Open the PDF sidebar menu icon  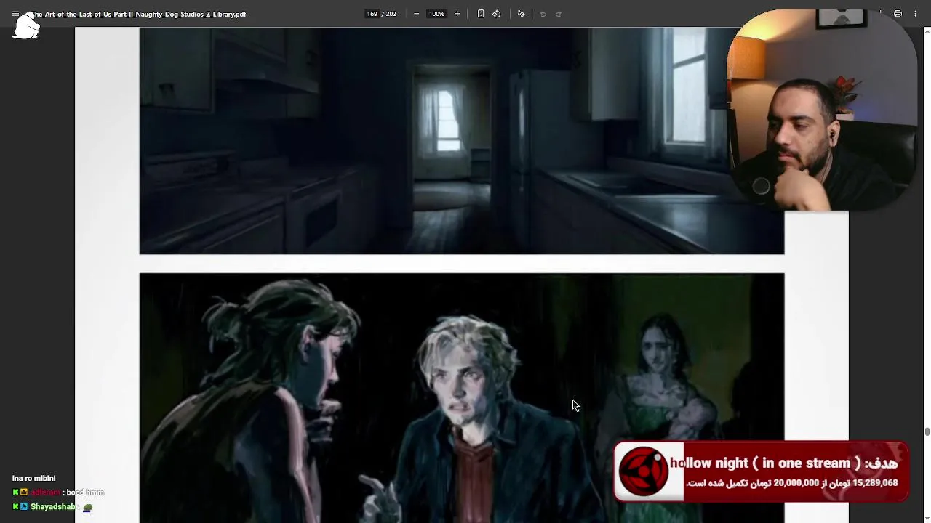point(15,14)
